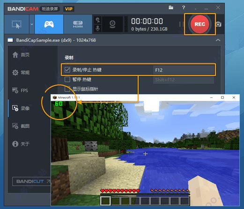Maximize the Minecraft window
Viewport: 244px width, 209px height.
222,97
